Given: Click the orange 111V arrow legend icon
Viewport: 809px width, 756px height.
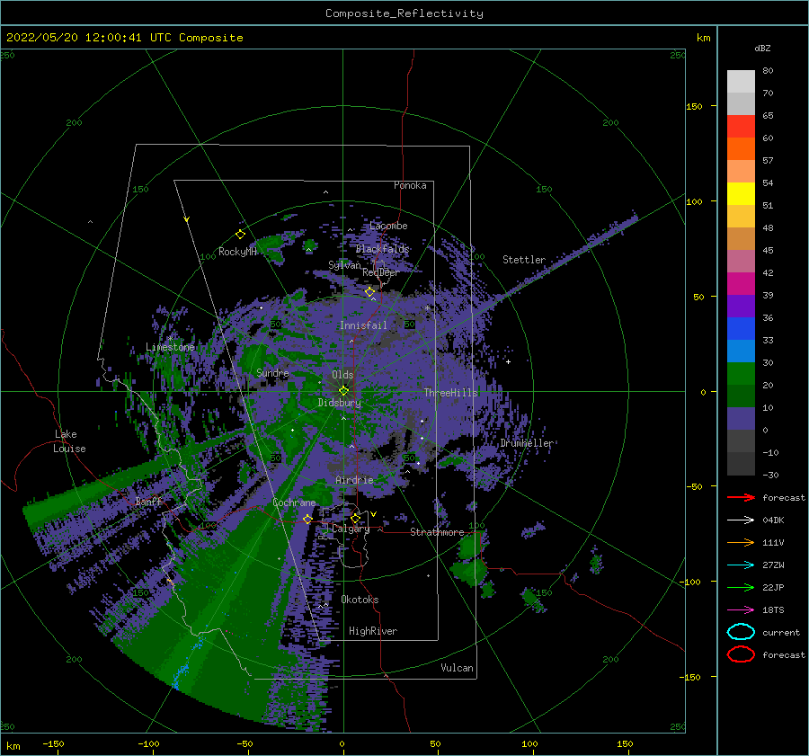Looking at the screenshot, I should (x=741, y=542).
